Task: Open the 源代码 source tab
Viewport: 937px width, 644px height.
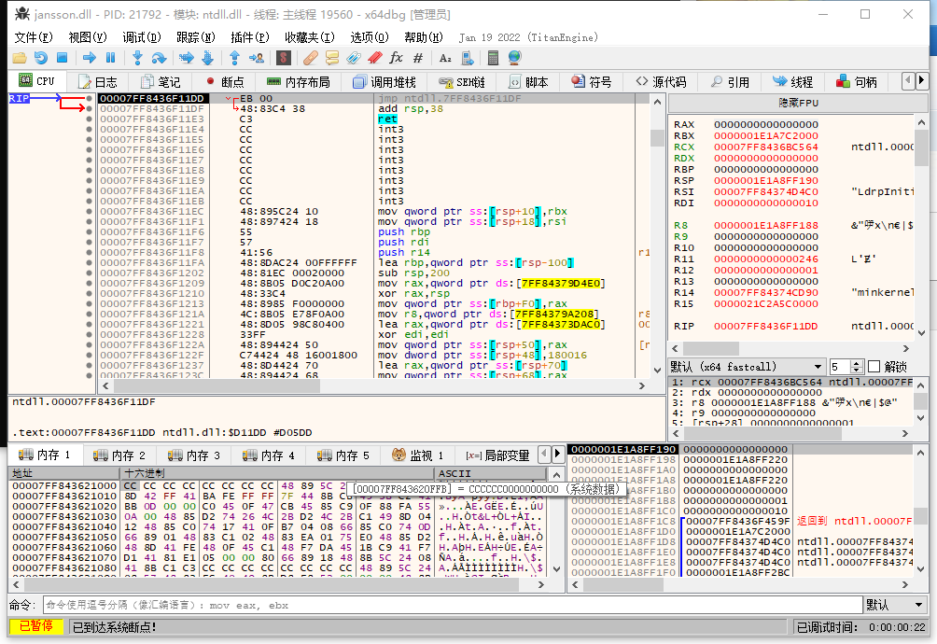Action: click(x=661, y=82)
